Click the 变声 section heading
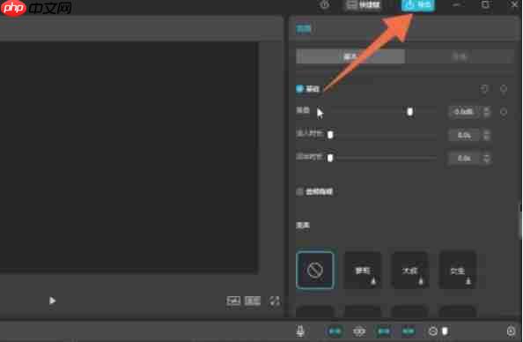 [303, 226]
